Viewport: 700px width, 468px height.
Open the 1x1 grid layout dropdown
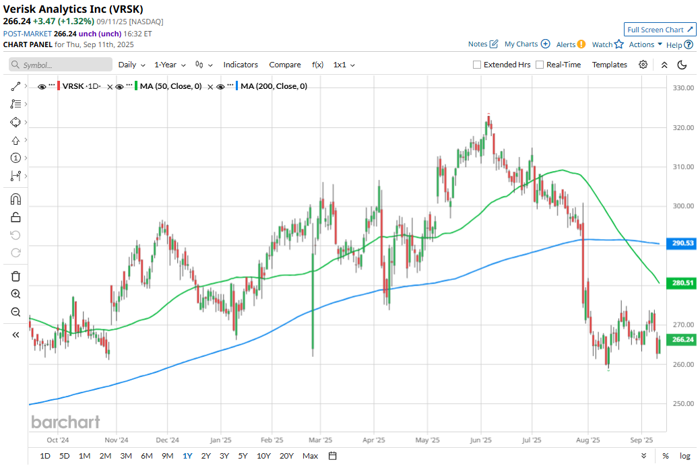pos(344,65)
